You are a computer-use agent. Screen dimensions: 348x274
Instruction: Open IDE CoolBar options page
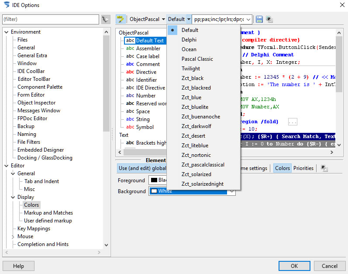pos(31,71)
